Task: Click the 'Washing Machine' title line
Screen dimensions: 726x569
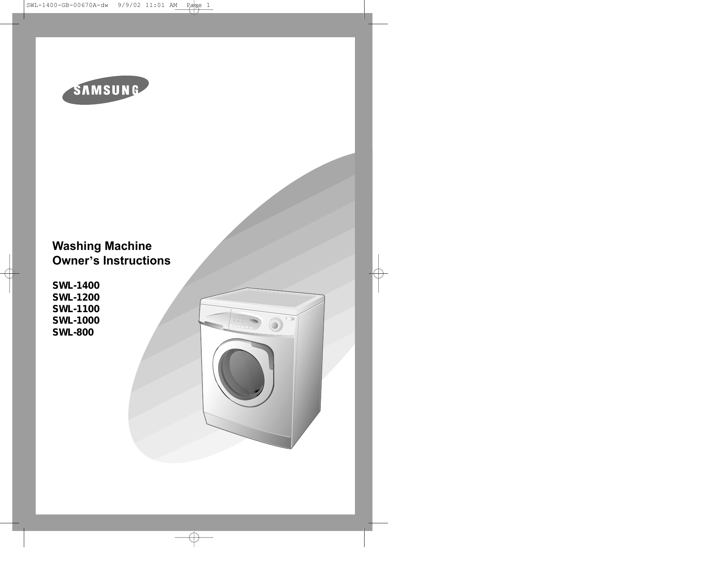Action: 102,246
